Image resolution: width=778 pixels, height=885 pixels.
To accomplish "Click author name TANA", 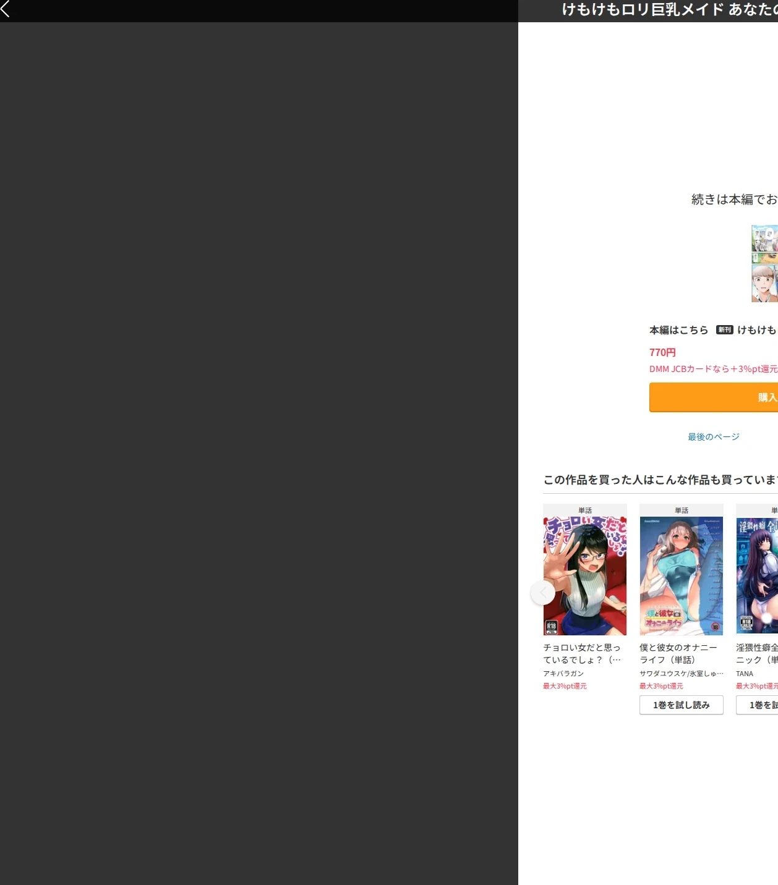I will tap(745, 674).
